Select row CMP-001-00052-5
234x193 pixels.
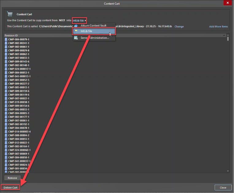click(x=116, y=80)
